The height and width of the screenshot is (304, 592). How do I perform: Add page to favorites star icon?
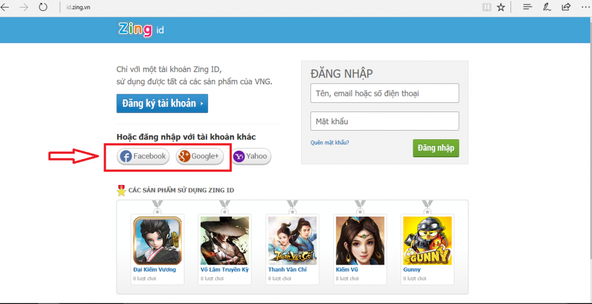pos(501,7)
